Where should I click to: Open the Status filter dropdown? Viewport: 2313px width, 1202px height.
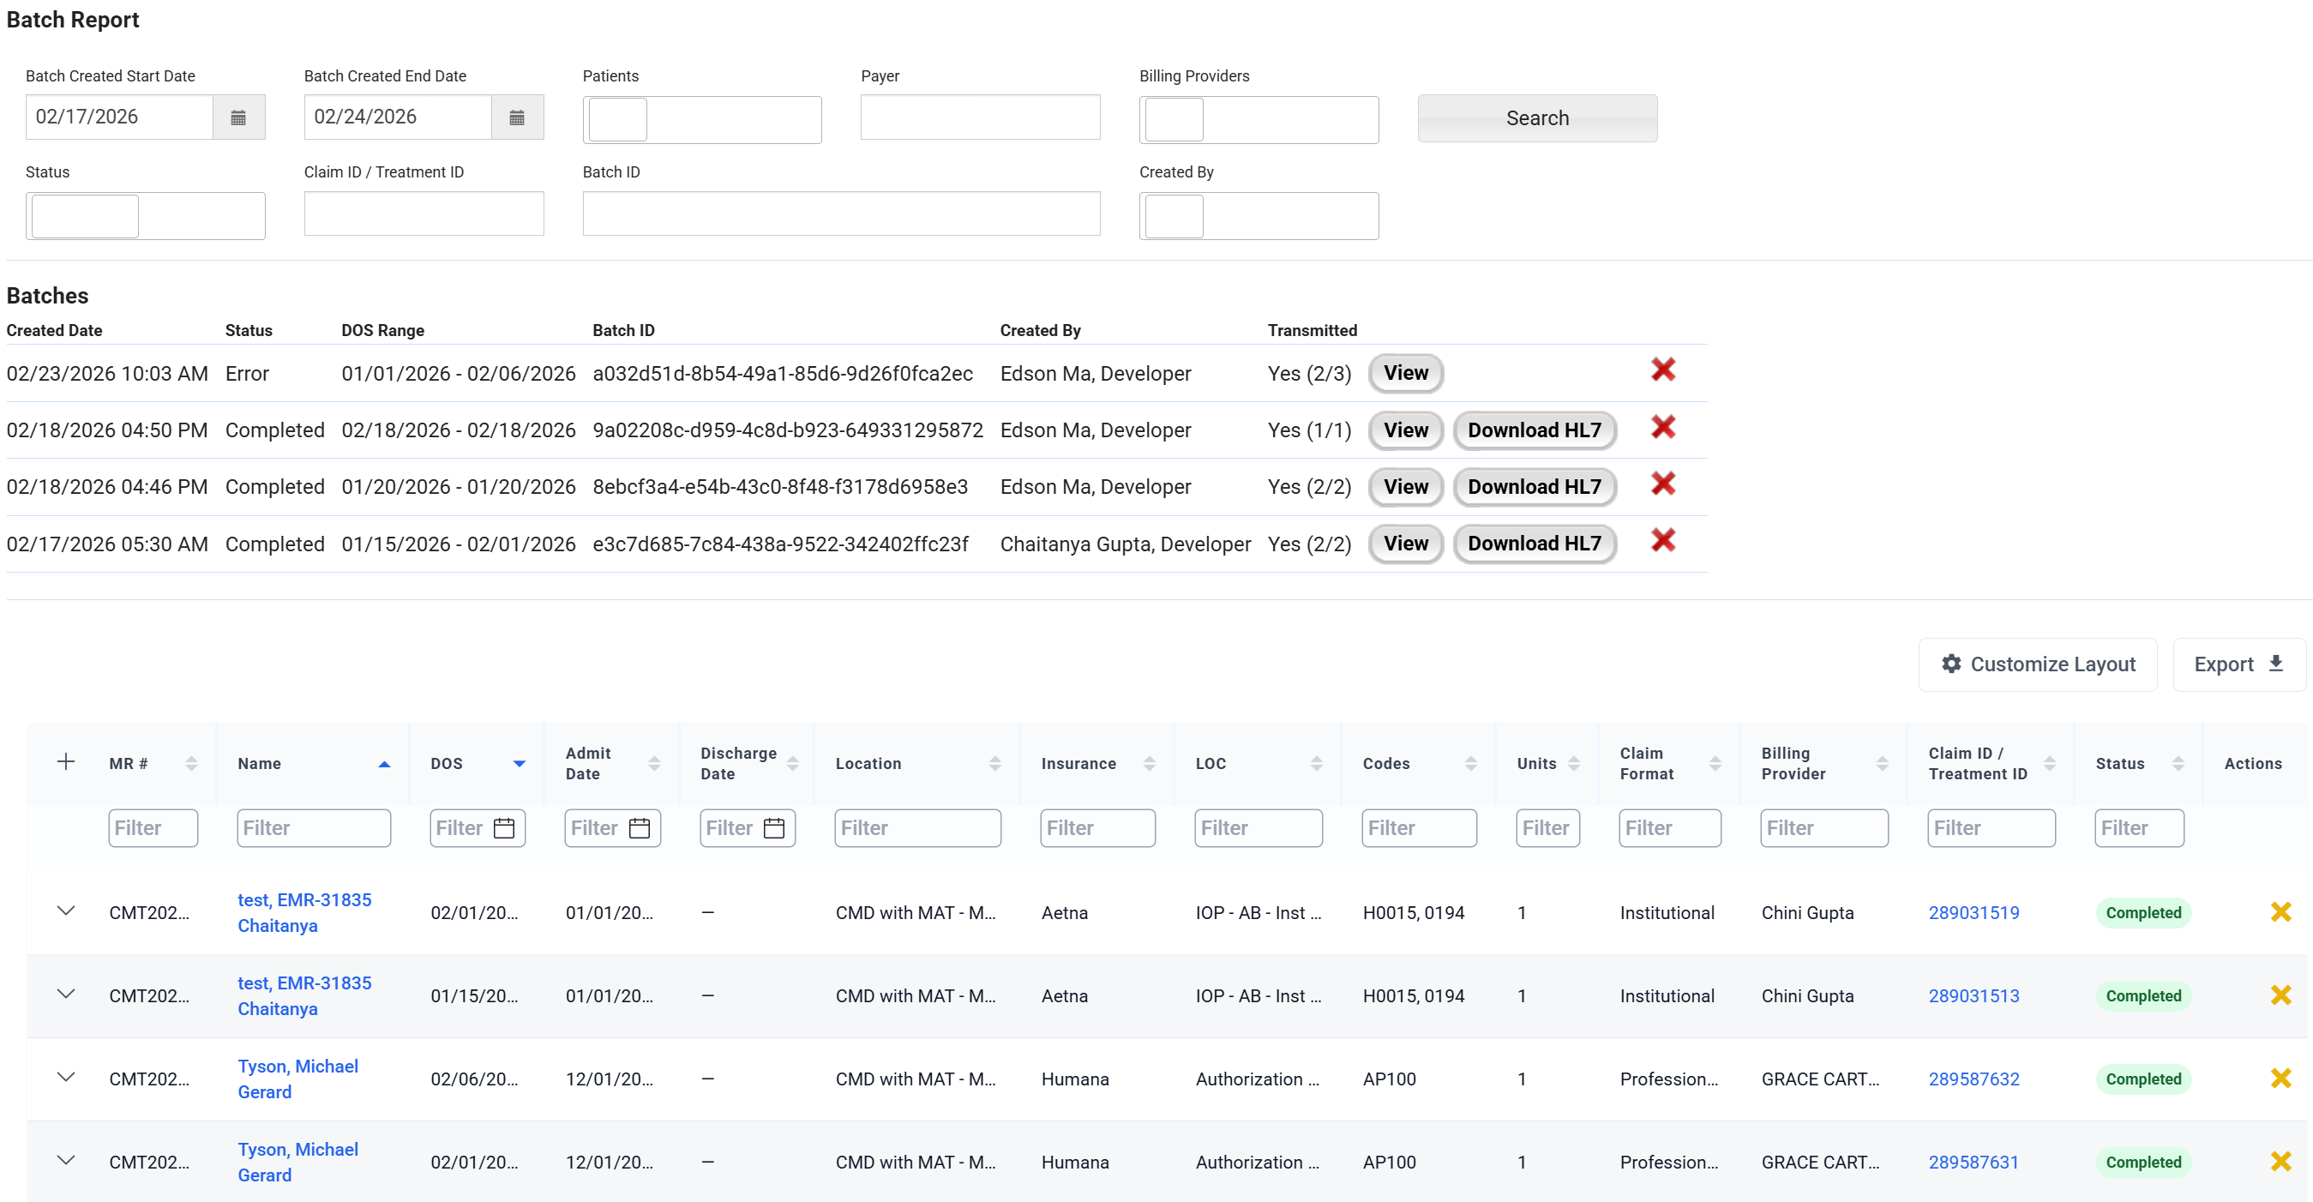click(146, 215)
